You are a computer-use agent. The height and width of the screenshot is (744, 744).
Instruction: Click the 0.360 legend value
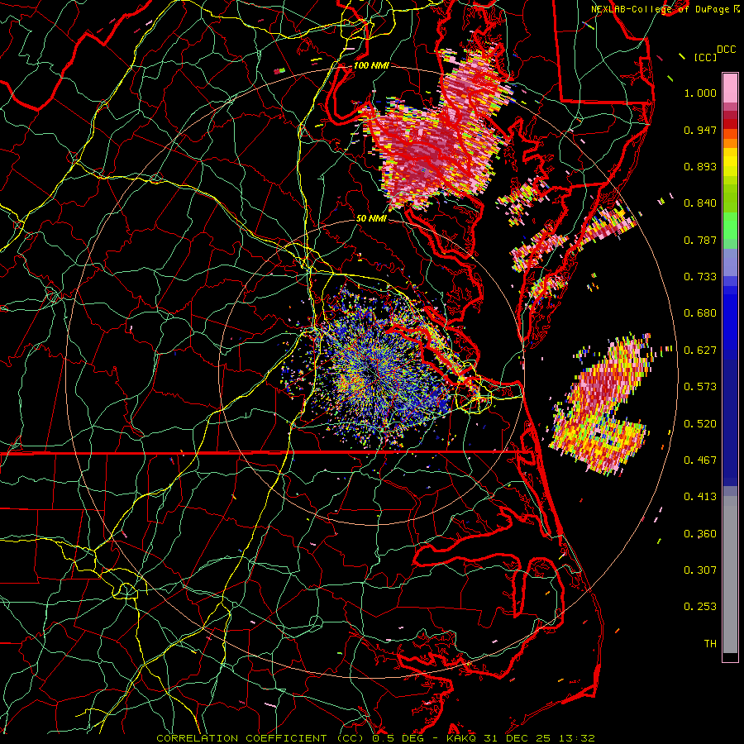coord(700,534)
